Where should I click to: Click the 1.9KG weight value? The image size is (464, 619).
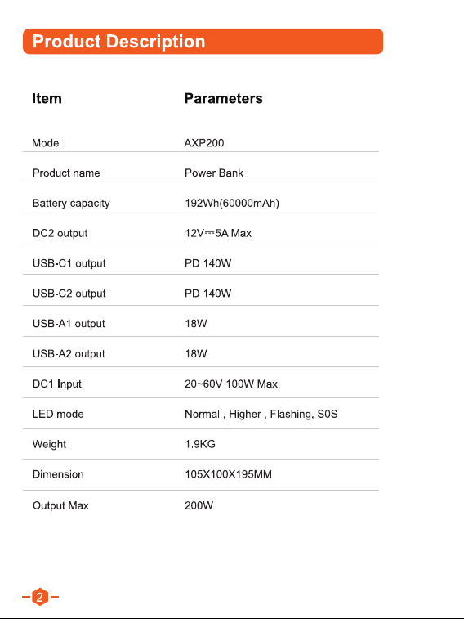coord(200,444)
